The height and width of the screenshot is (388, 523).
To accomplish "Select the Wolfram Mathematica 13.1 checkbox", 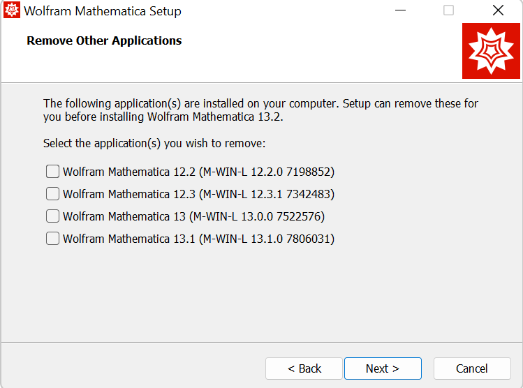I will 52,239.
